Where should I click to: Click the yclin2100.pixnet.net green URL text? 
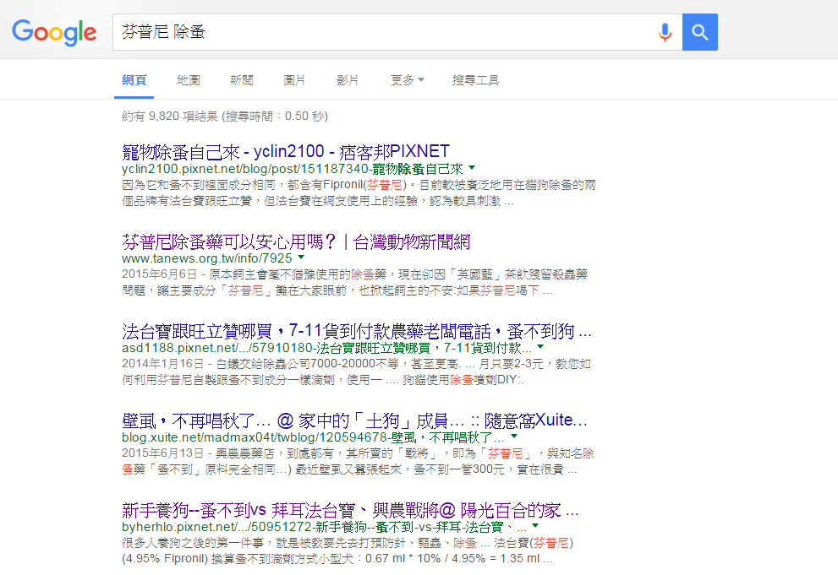pyautogui.click(x=293, y=169)
